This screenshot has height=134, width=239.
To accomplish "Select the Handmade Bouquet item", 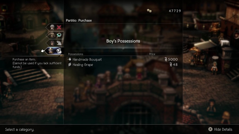I will point(123,59).
